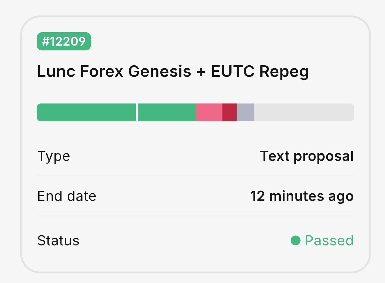Click the "12 minutes ago" end date value
385x283 pixels.
tap(302, 196)
